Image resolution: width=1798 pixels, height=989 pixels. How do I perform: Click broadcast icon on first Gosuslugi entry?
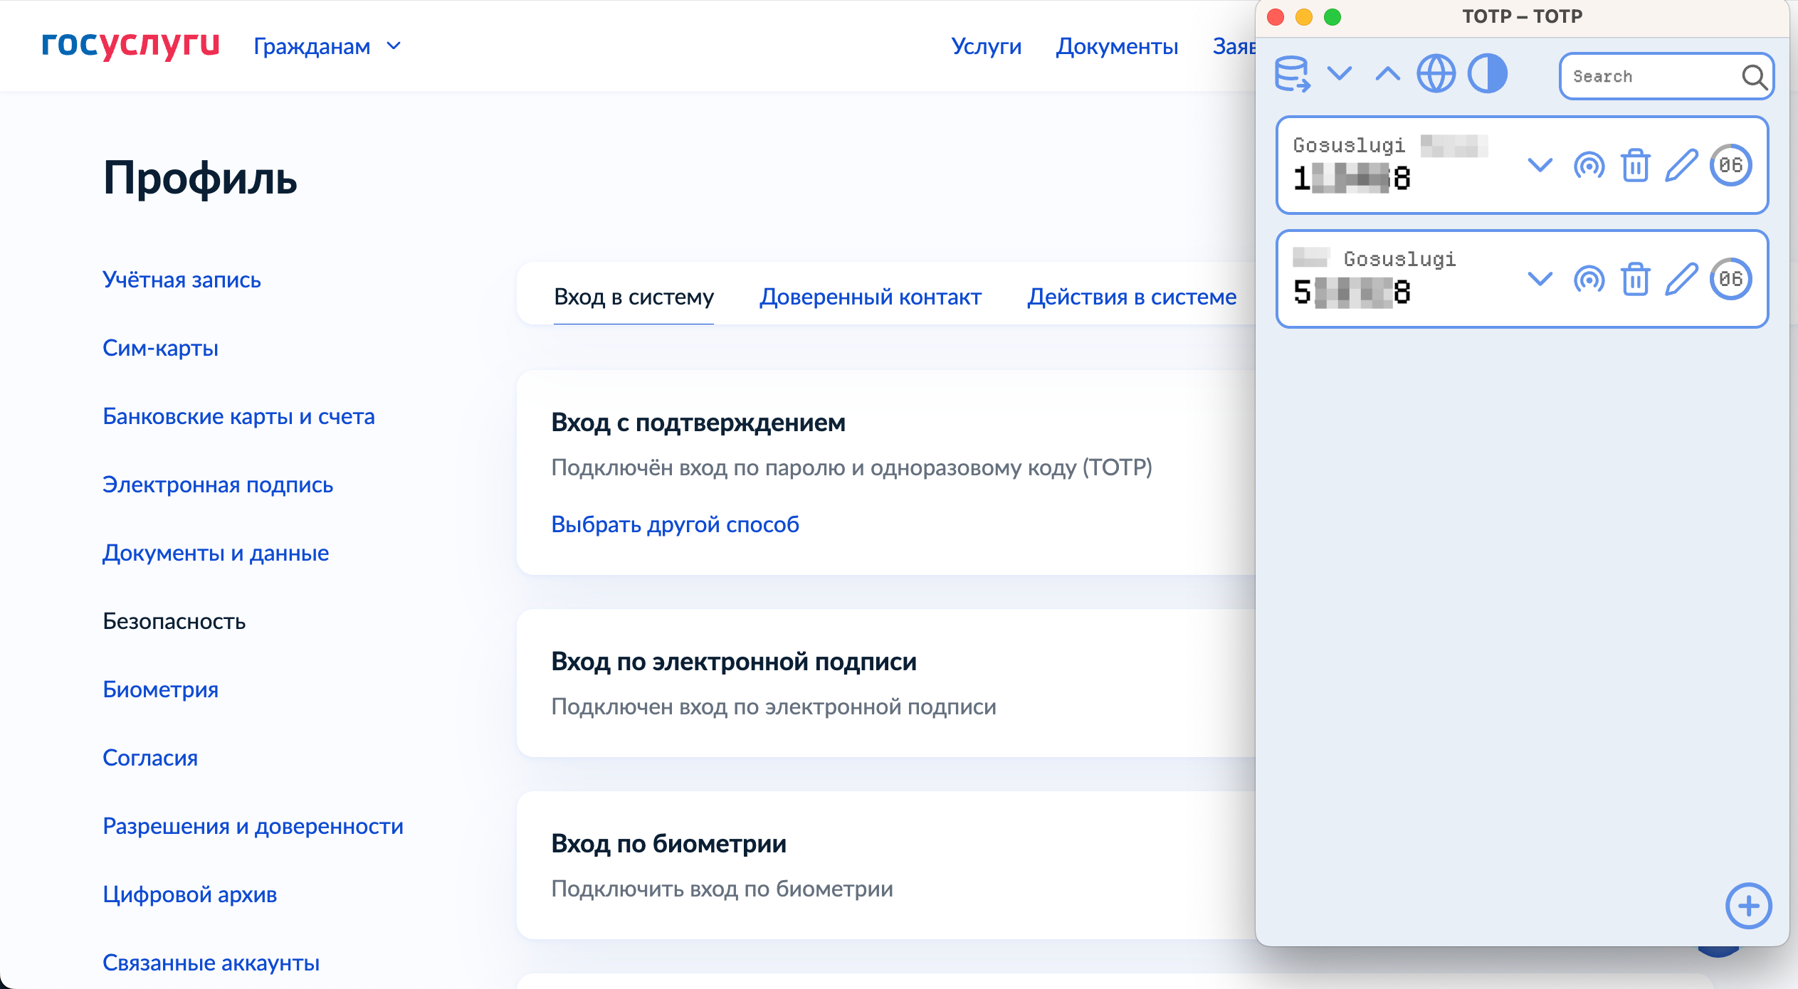[x=1589, y=166]
